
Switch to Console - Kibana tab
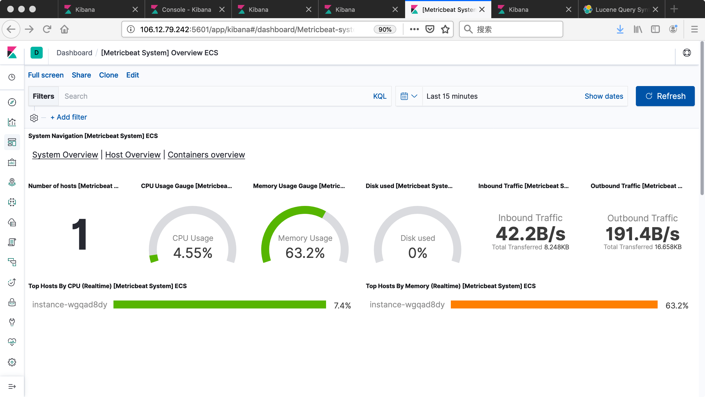[x=188, y=9]
